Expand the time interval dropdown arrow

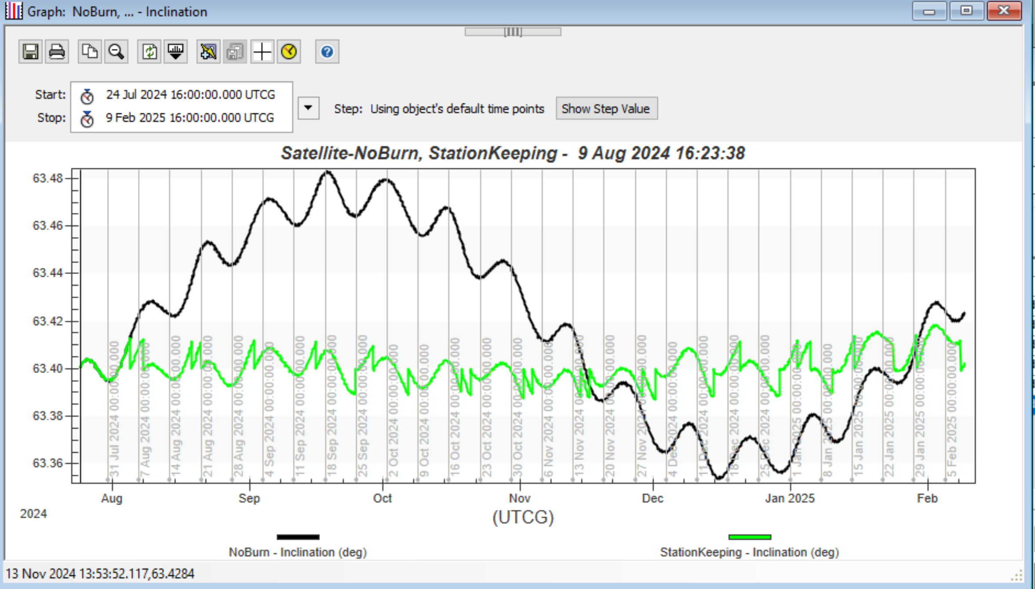click(309, 108)
